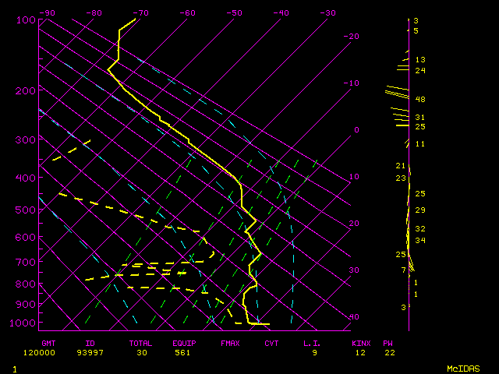499x374 pixels.
Task: Click the TOTAL index header
Action: [142, 343]
